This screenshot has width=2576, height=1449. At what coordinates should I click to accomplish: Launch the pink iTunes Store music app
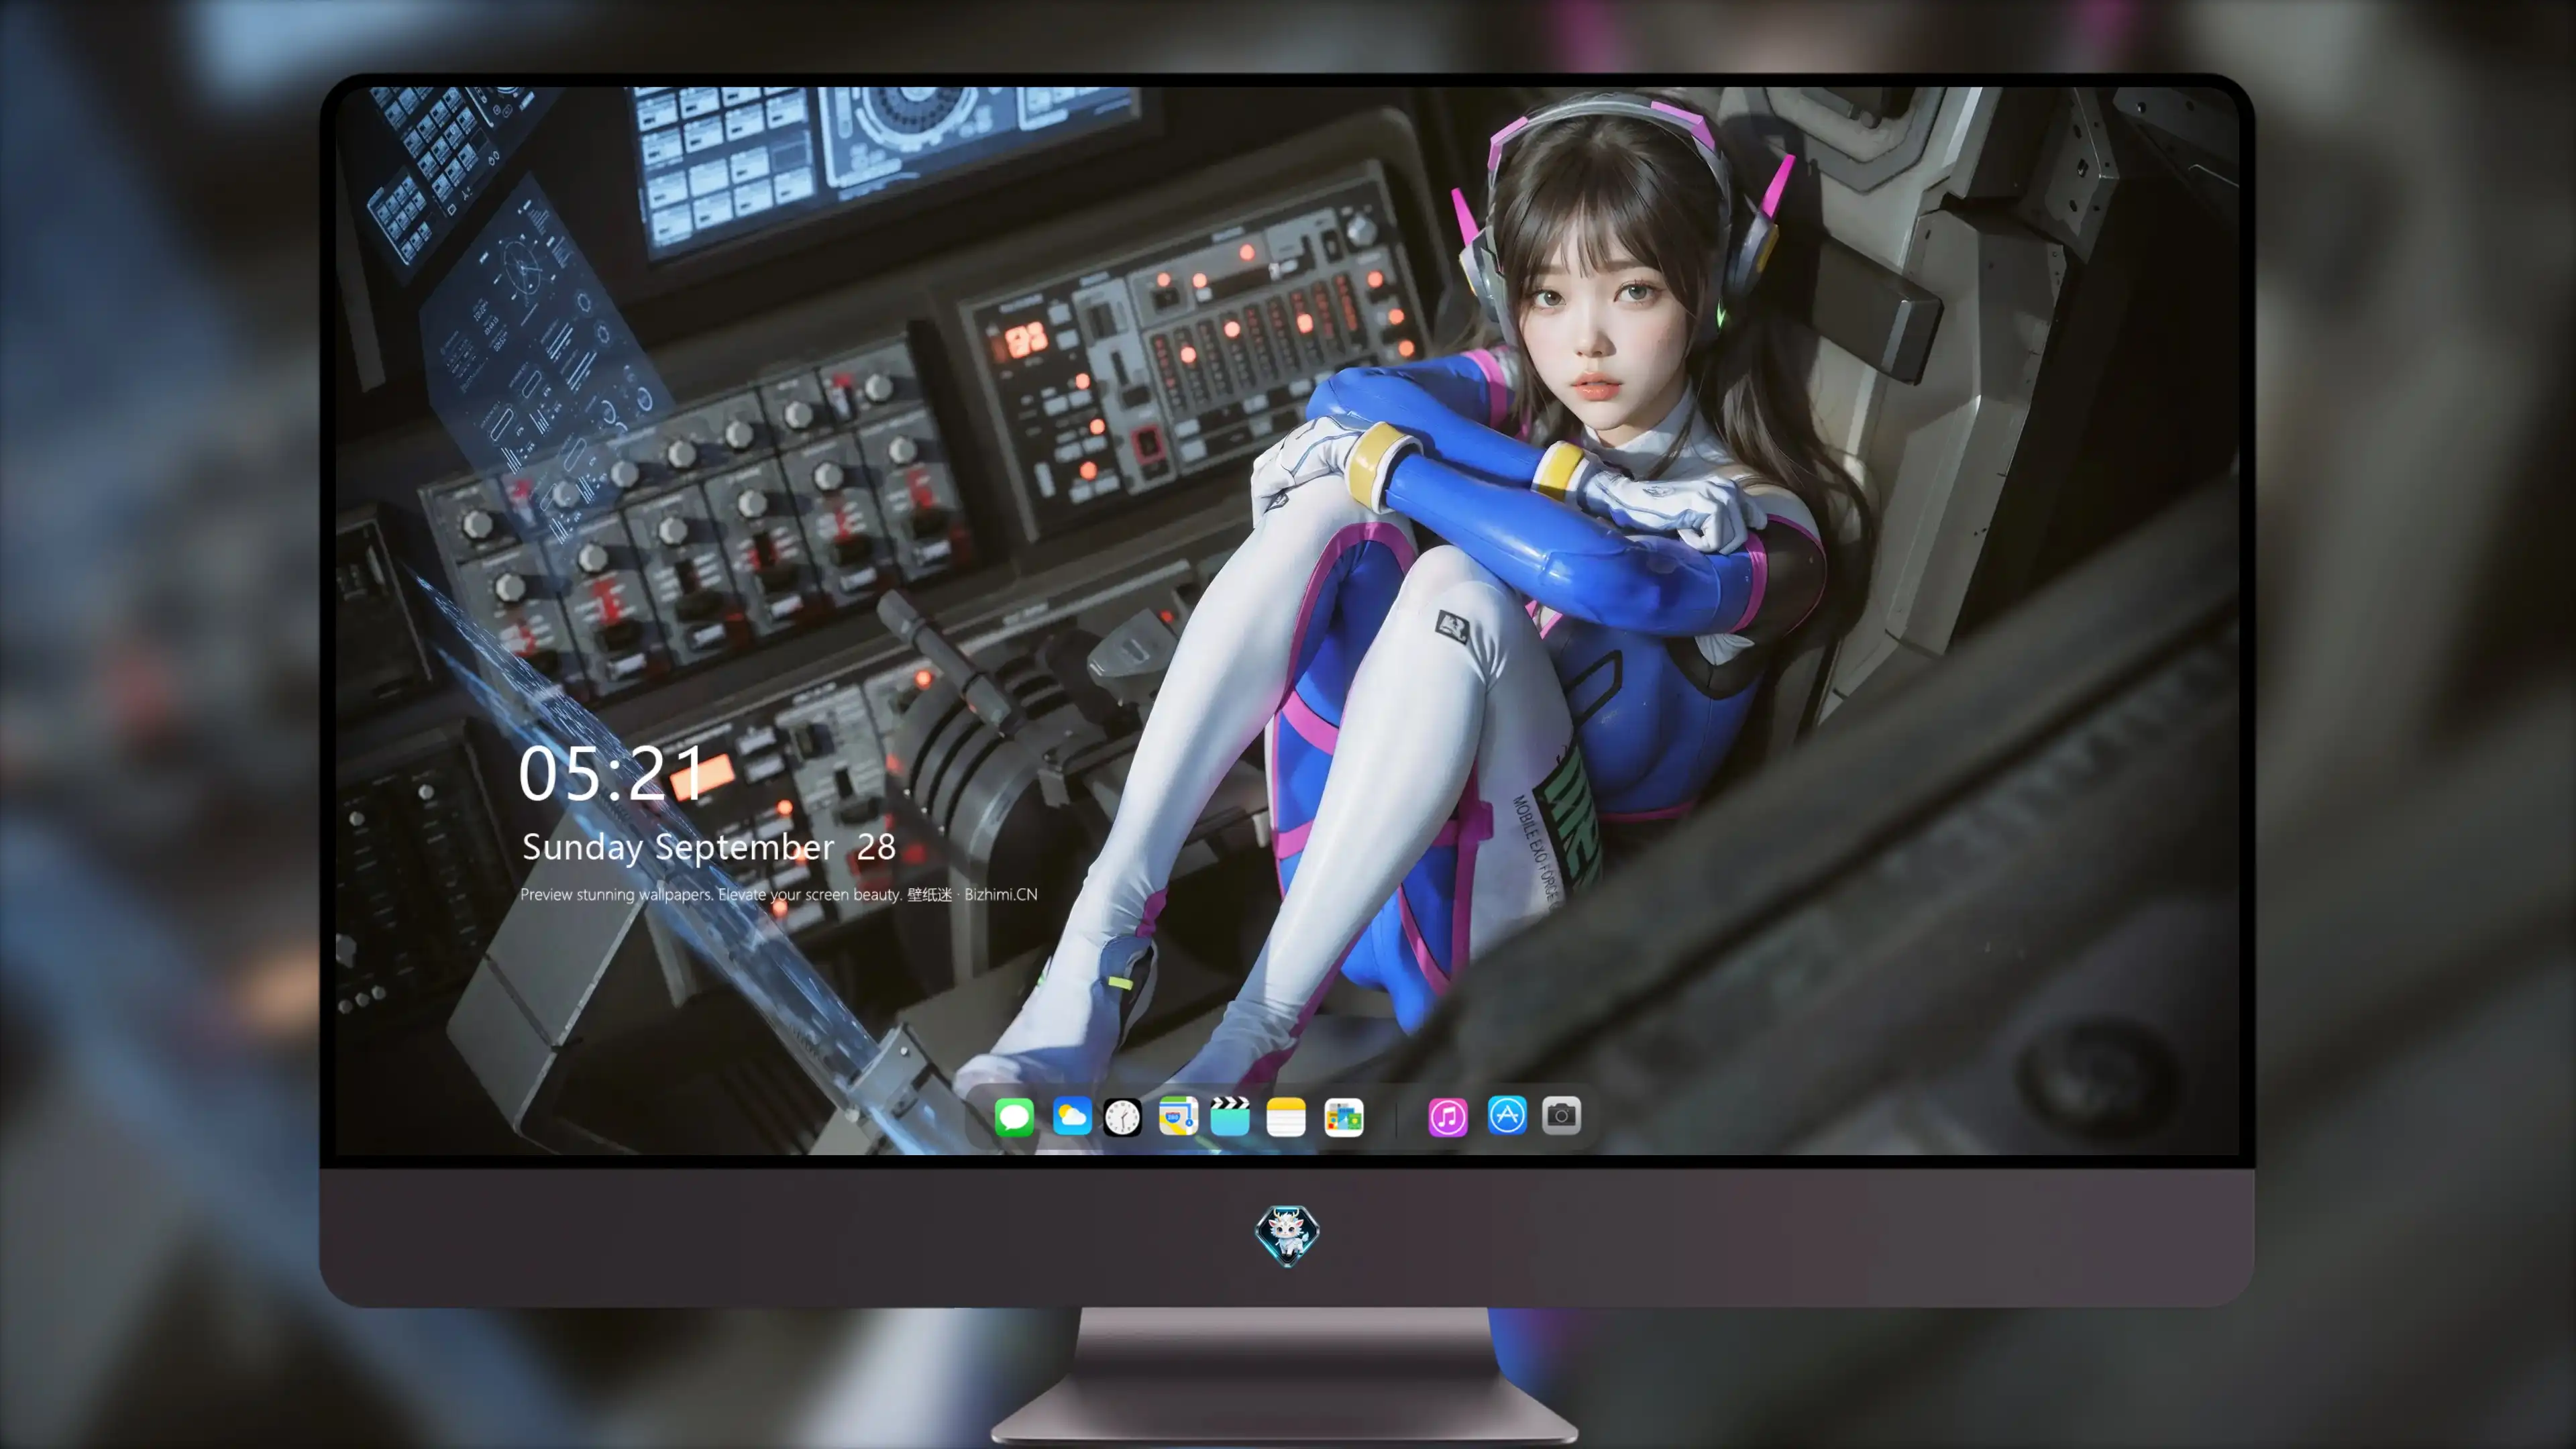[1448, 1117]
